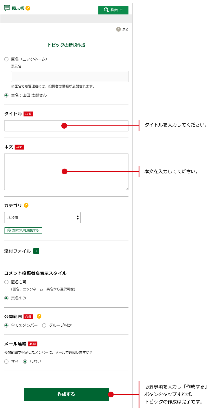Screen dimensions: 217x411
Task: Select the 実名：山田 太郎さん radio option
Action: coord(6,95)
